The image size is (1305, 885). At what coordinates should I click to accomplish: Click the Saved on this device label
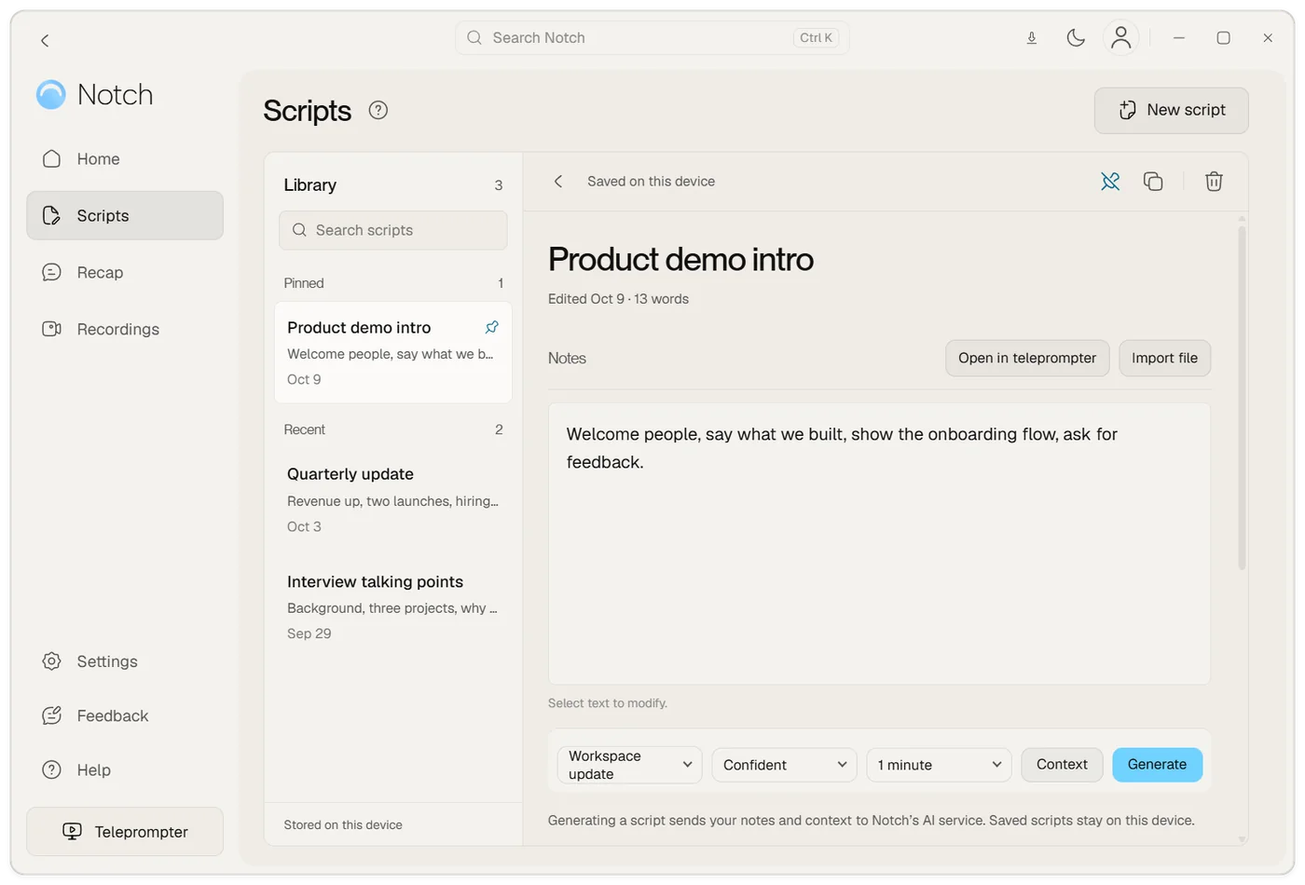coord(651,182)
